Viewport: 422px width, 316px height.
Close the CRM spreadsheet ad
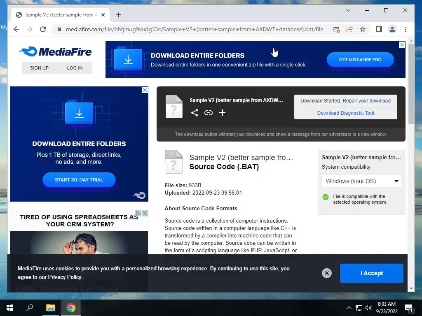pos(145,214)
